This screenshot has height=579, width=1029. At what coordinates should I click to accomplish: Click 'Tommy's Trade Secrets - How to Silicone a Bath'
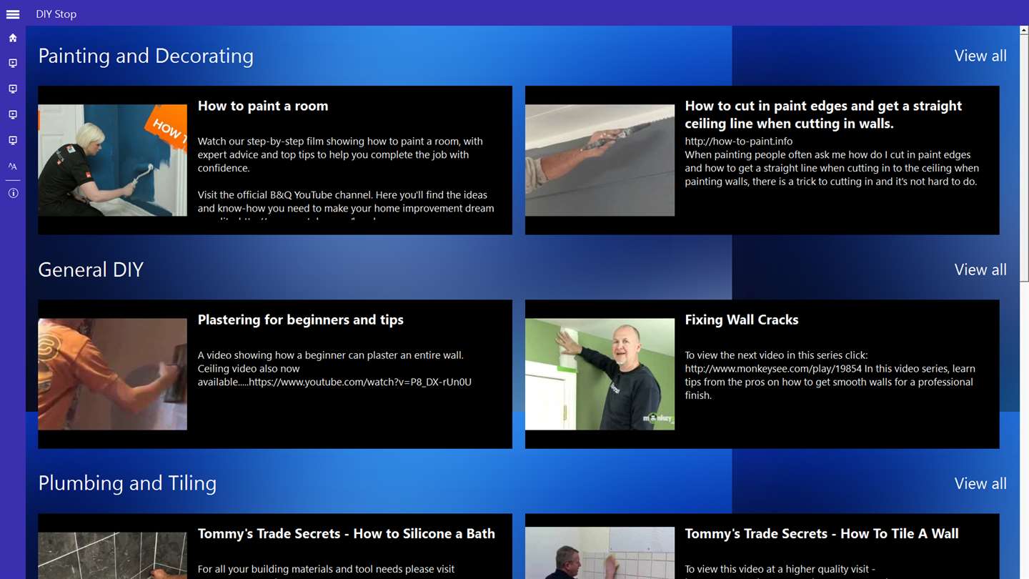(346, 533)
